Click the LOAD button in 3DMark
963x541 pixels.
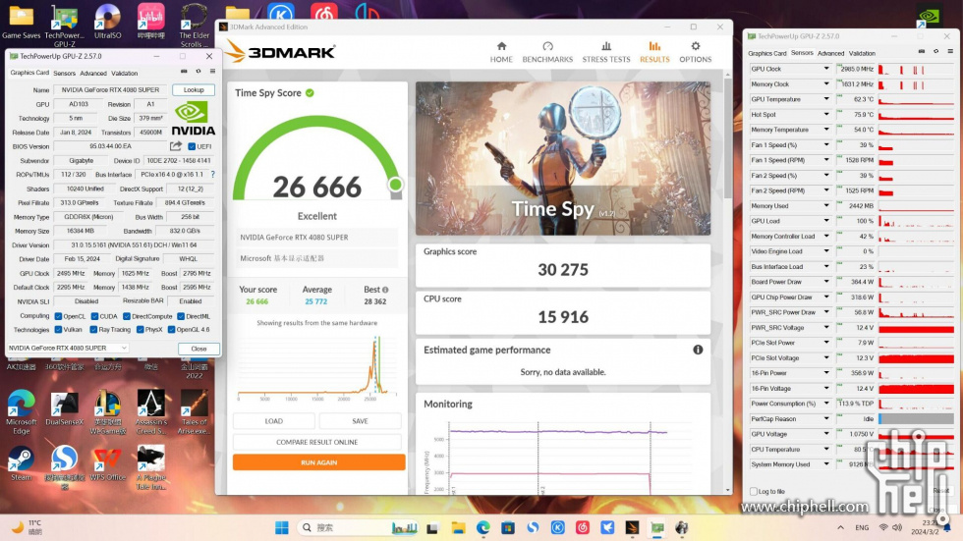[x=274, y=421]
